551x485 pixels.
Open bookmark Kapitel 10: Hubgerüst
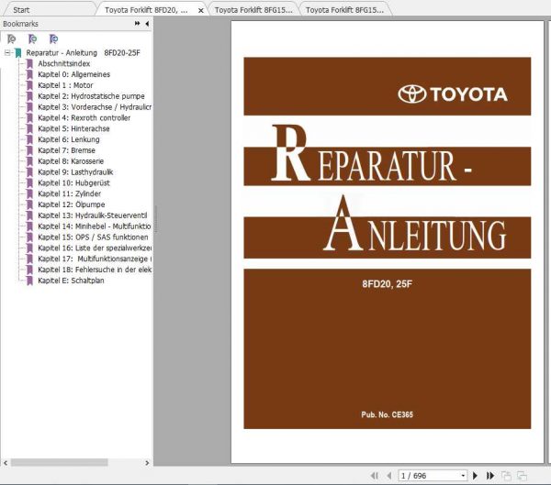pyautogui.click(x=73, y=183)
